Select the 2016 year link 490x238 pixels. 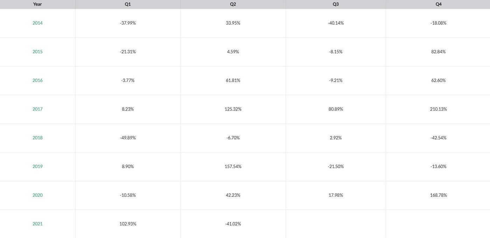pos(37,80)
